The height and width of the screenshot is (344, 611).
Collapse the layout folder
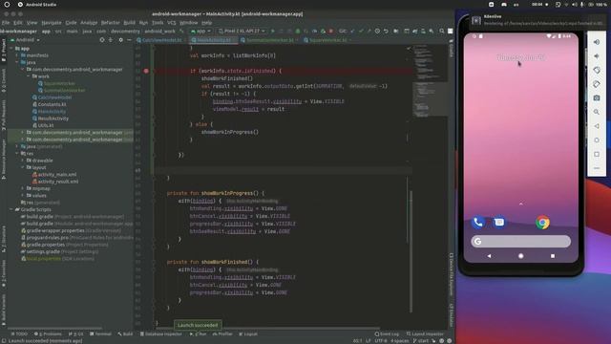click(23, 167)
